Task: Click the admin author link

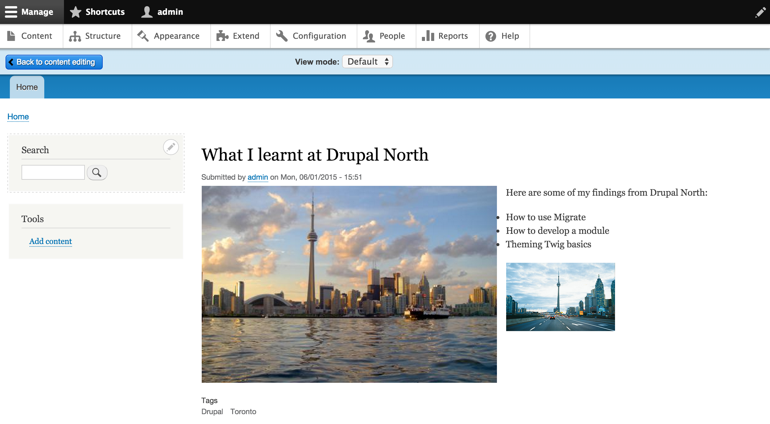Action: pos(257,177)
